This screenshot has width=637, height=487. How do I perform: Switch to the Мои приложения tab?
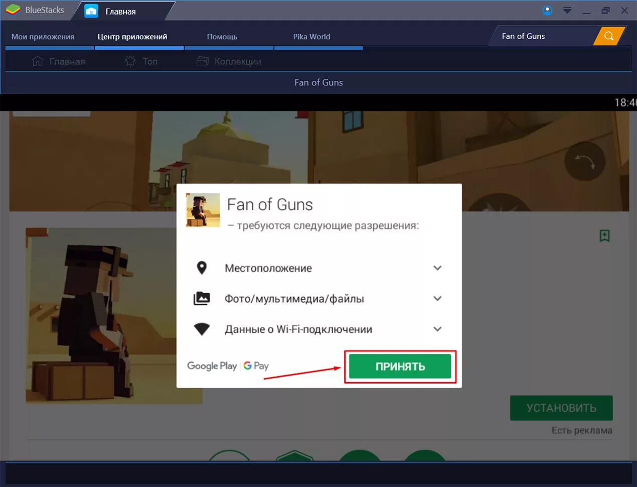pos(43,37)
